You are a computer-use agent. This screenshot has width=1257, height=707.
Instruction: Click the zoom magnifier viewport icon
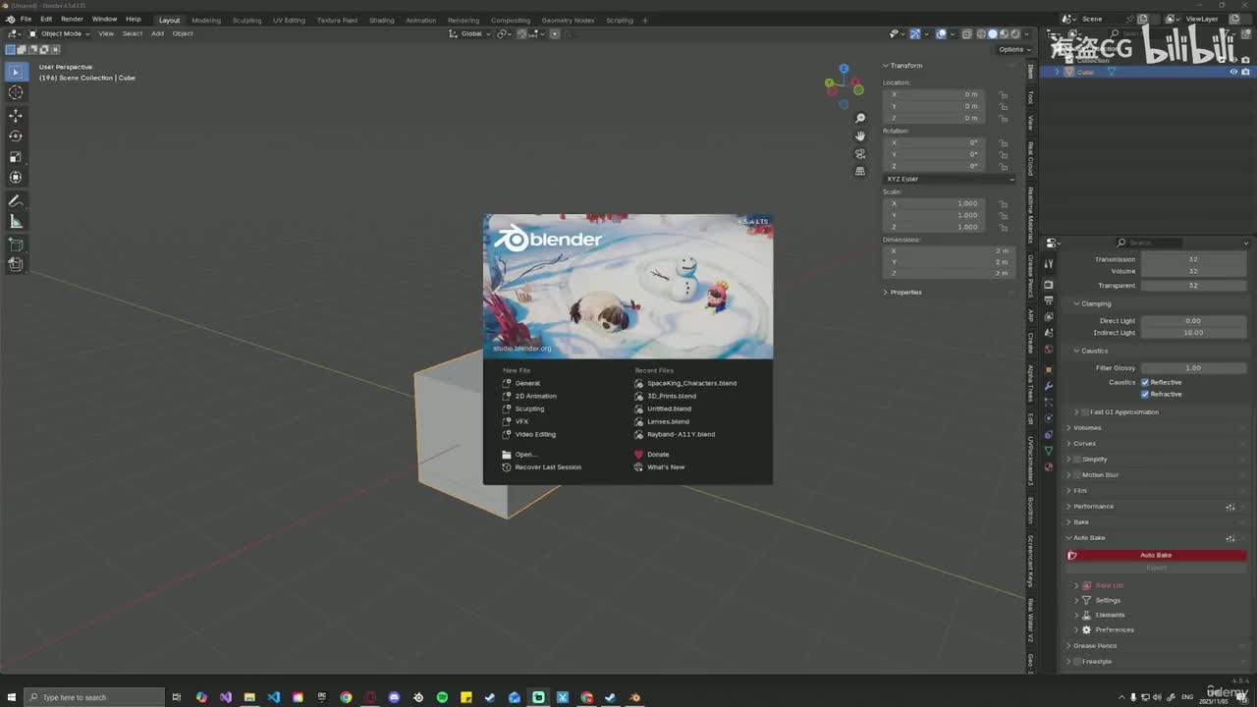pos(860,119)
